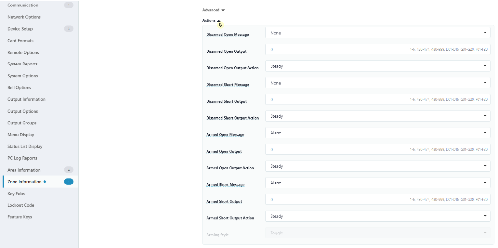Viewport: 498px width, 248px height.
Task: Open Disarmed Short Message dropdown
Action: 377,83
